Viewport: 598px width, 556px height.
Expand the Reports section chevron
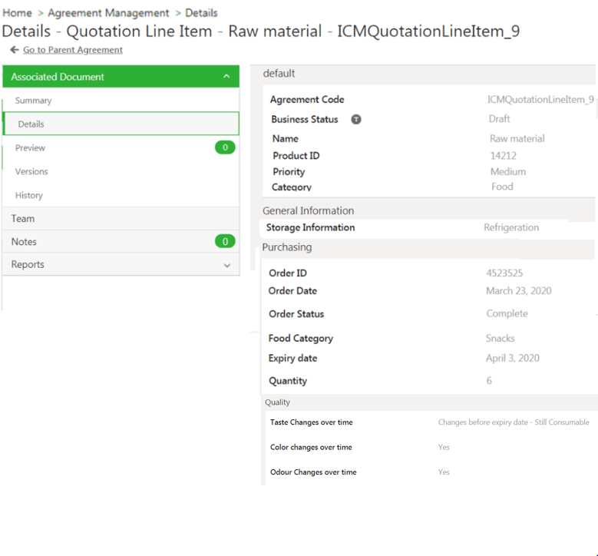pos(226,265)
